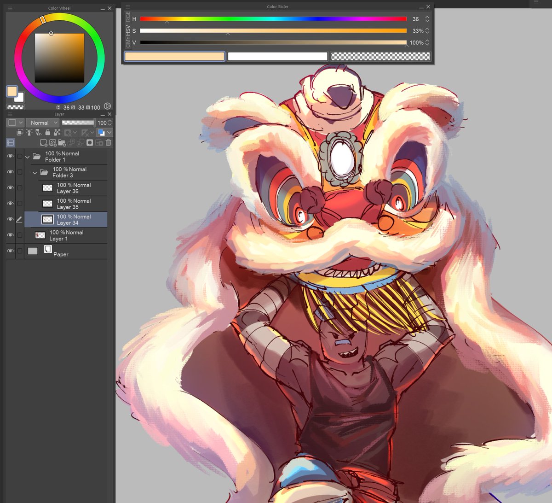This screenshot has width=552, height=503.
Task: Click the layer opacity slider
Action: 78,123
